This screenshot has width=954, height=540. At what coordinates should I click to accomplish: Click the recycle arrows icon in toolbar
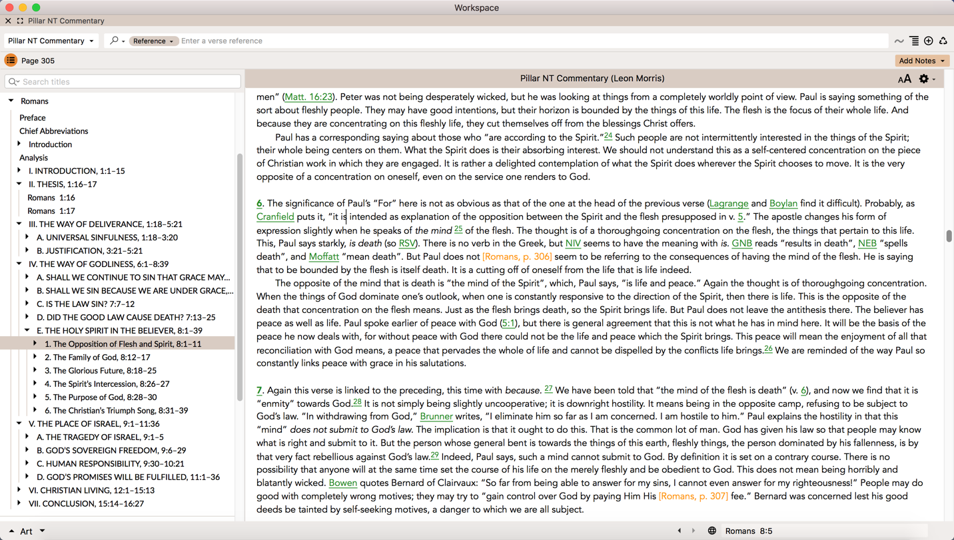943,41
